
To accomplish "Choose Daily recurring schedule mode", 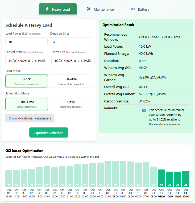I will click(x=71, y=104).
